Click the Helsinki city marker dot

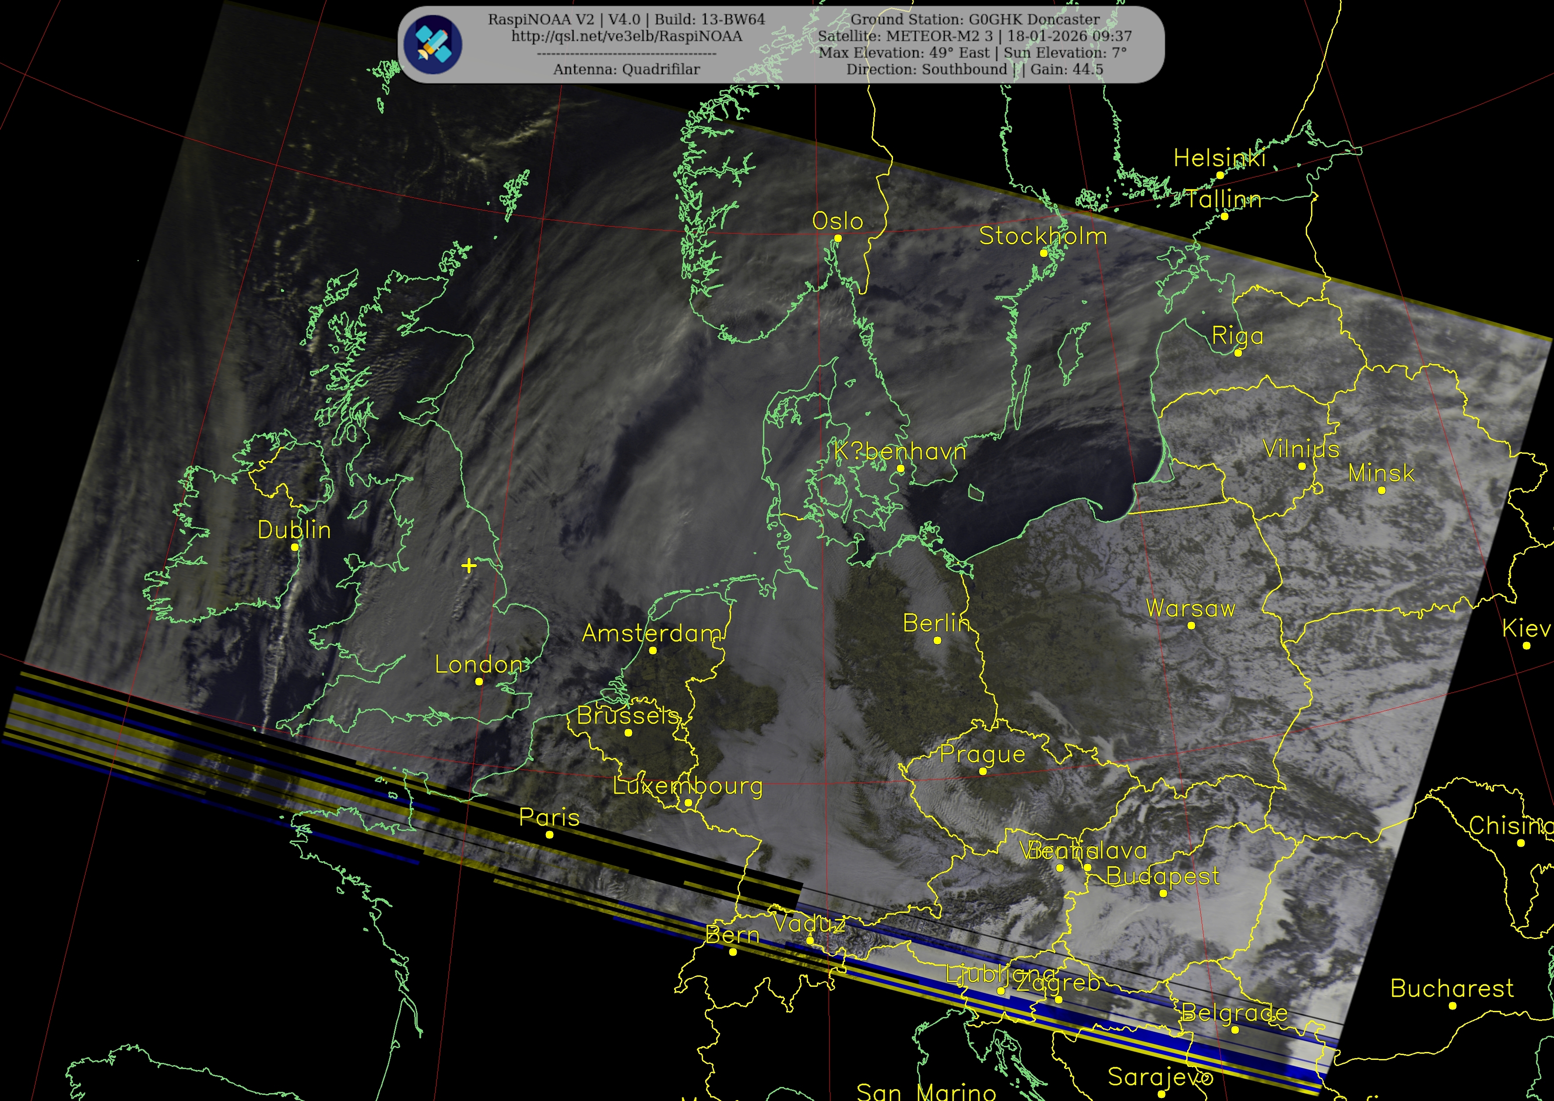(x=1220, y=175)
